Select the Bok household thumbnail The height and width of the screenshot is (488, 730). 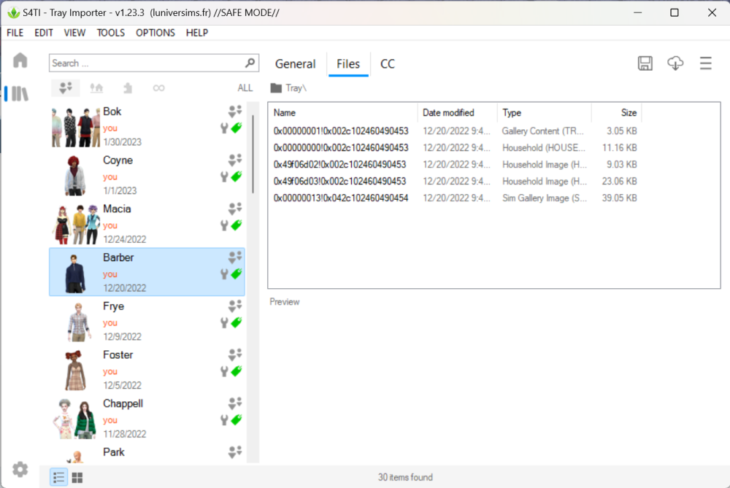click(x=75, y=126)
